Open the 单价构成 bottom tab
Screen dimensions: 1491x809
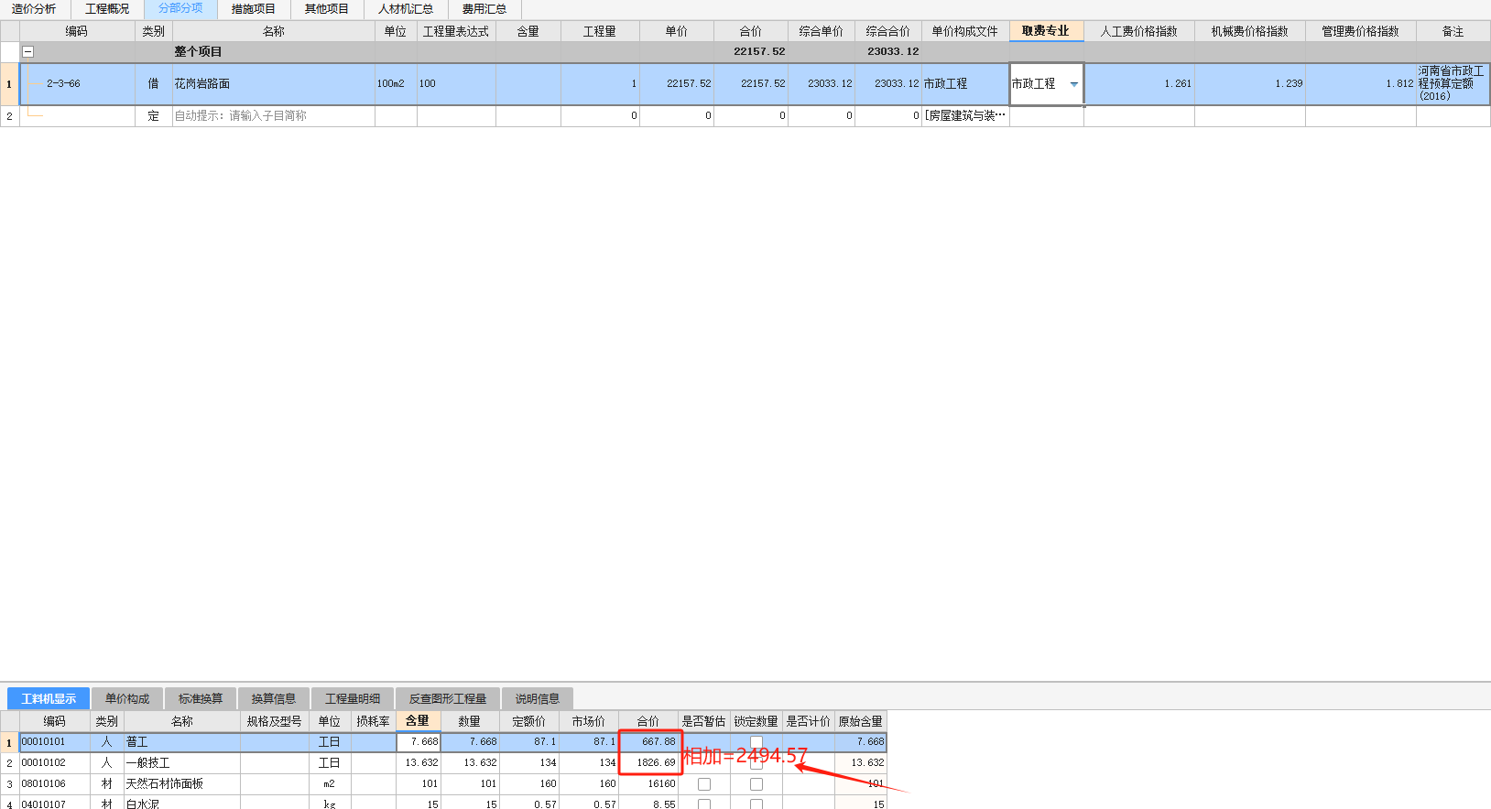point(127,698)
